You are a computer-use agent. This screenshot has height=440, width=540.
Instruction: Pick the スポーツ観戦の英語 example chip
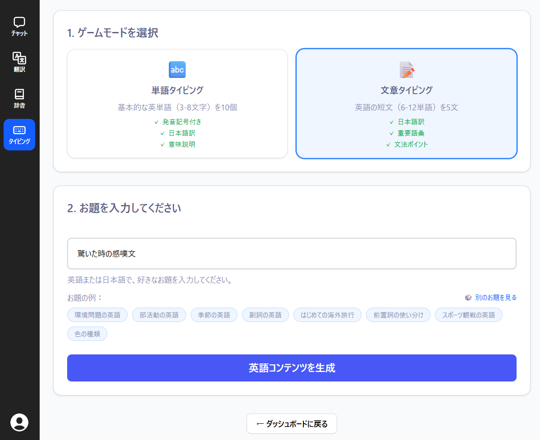(468, 315)
